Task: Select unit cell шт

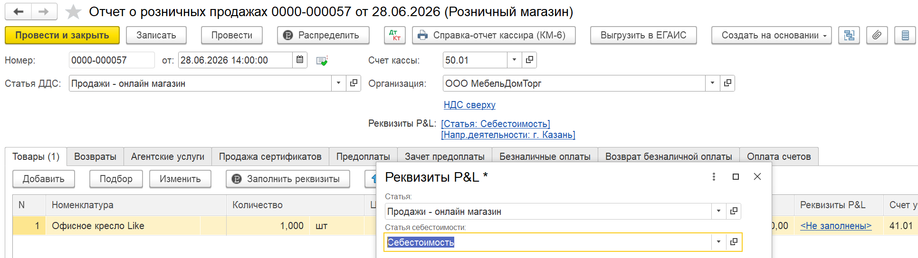Action: point(337,226)
